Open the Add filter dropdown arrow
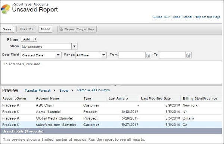Image resolution: width=224 pixels, height=144 pixels. [35, 39]
